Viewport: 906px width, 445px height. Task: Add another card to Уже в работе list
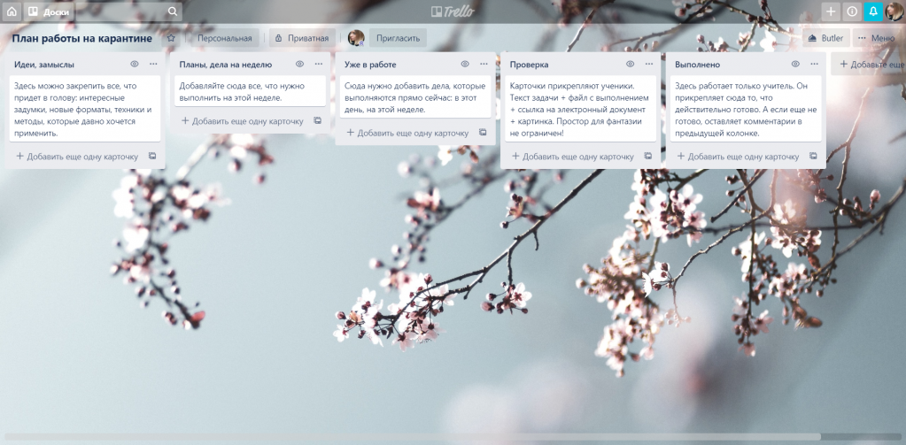(407, 133)
